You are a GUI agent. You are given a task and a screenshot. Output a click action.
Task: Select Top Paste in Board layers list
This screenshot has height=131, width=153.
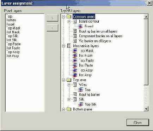pyautogui.click(x=13, y=44)
